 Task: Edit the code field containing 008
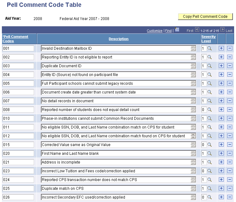tap(18, 109)
